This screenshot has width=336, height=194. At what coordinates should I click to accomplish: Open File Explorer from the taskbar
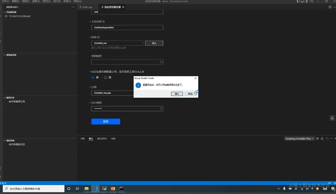86,189
